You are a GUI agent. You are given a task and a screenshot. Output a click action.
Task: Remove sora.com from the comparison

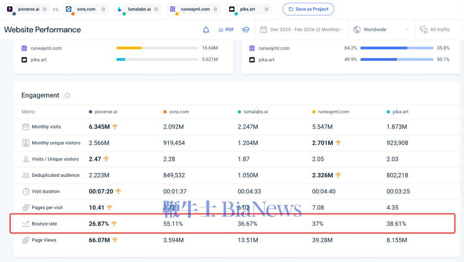click(x=103, y=9)
